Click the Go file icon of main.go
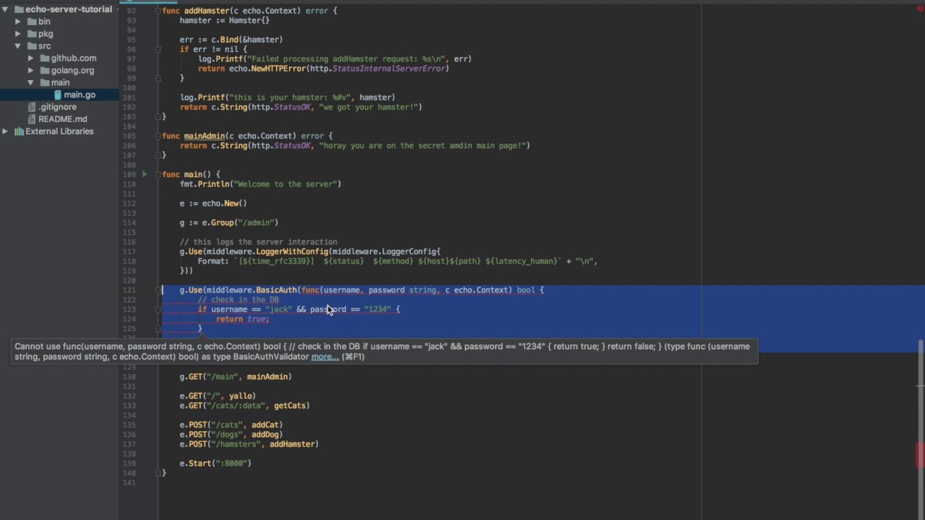 pos(58,95)
